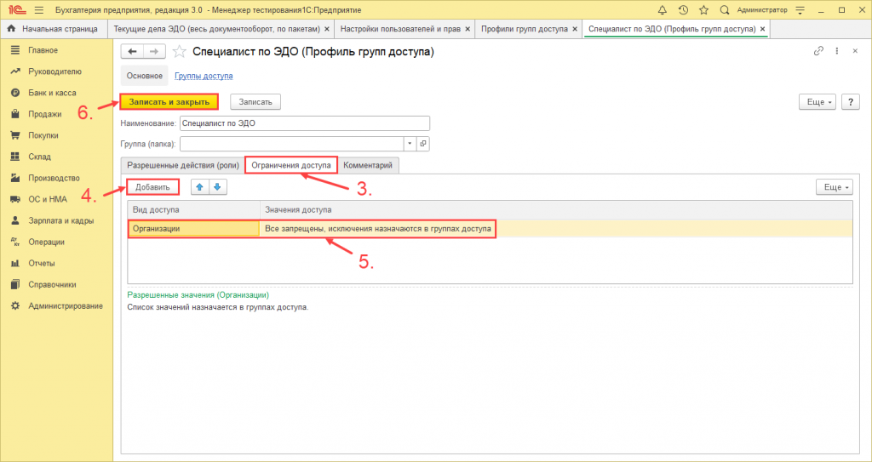The height and width of the screenshot is (462, 872).
Task: Open Администрирование section
Action: click(x=65, y=305)
